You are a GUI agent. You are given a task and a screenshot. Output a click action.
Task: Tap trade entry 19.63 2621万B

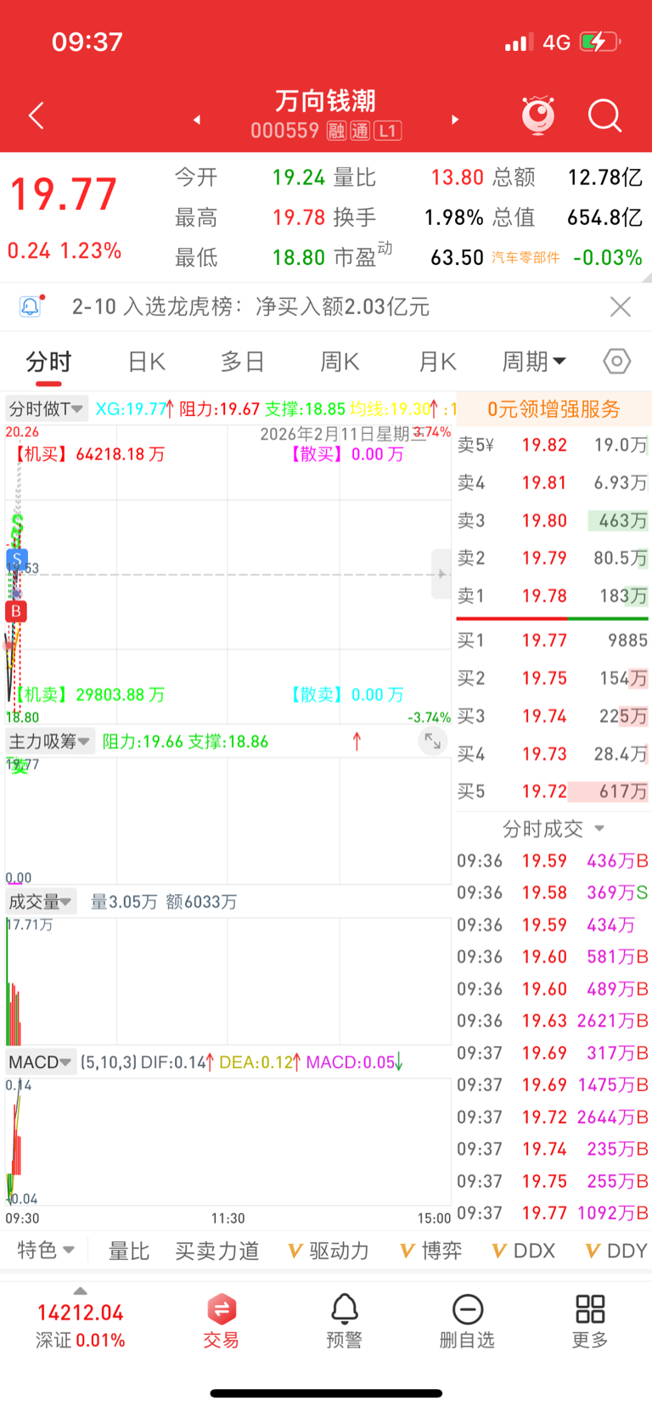tap(554, 1021)
